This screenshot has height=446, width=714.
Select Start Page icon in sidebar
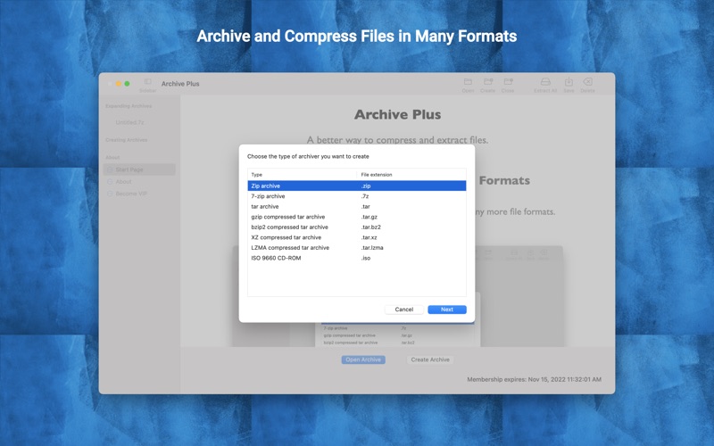[110, 169]
